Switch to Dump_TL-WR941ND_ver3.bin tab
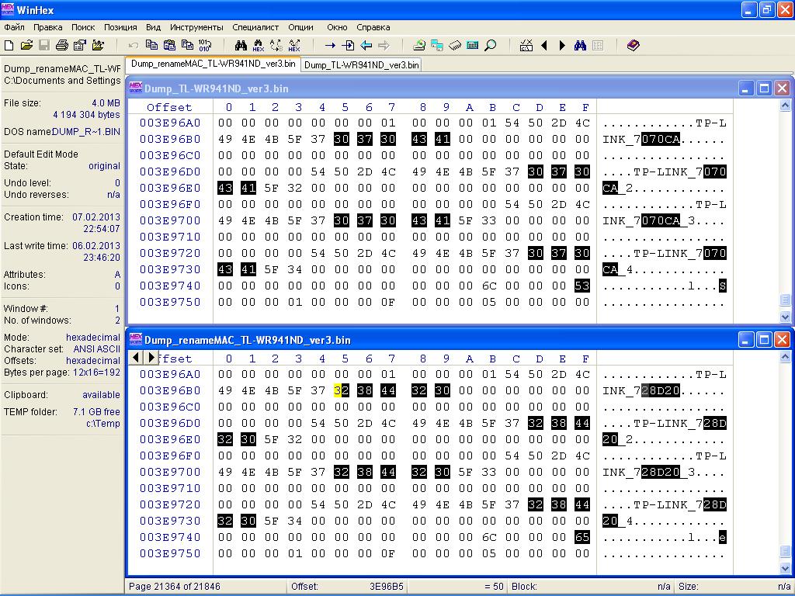795x596 pixels. (362, 65)
